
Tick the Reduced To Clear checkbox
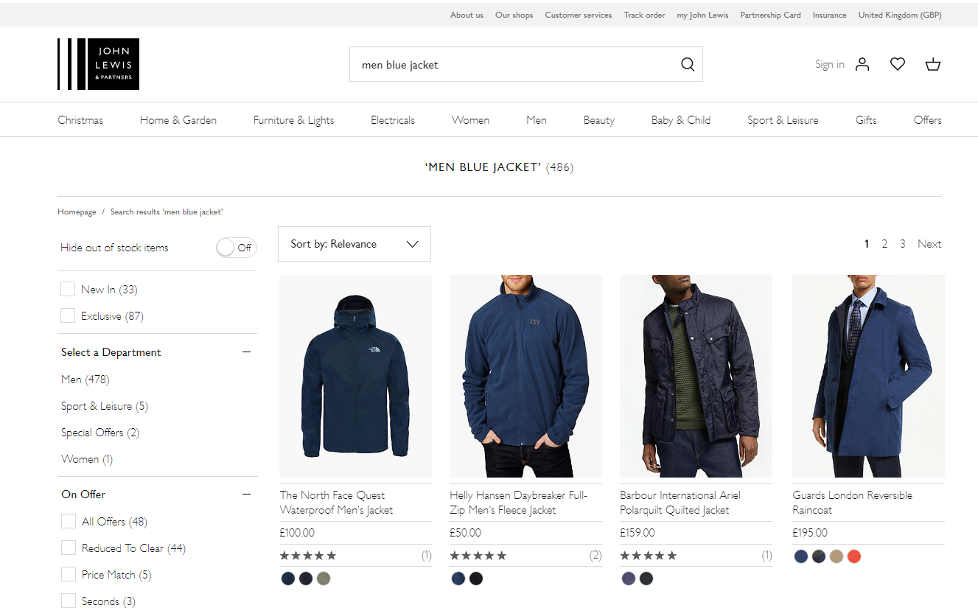click(x=69, y=548)
